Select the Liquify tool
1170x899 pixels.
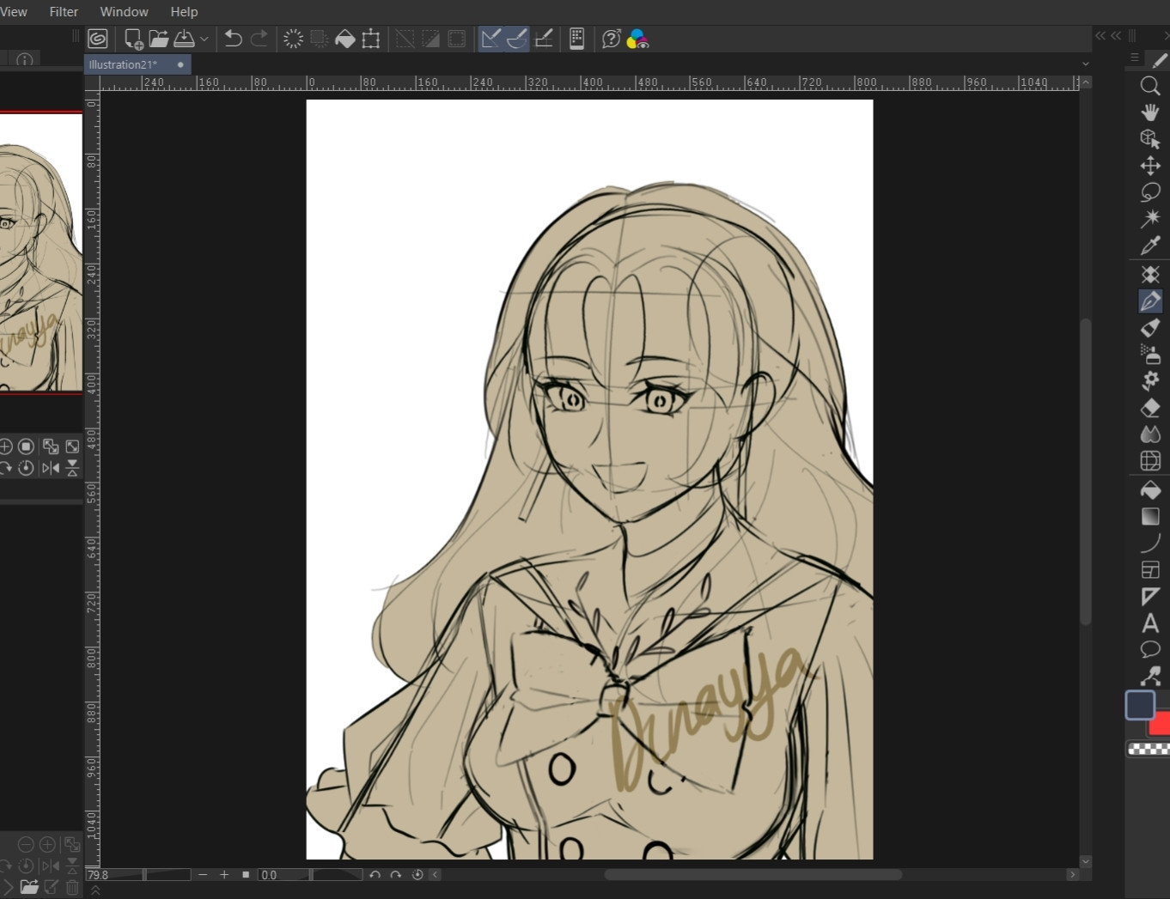1150,461
